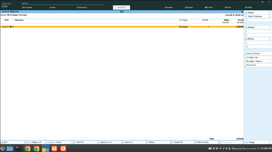Open the system menu icon at taskbar start
The image size is (272, 152).
(x=3, y=148)
